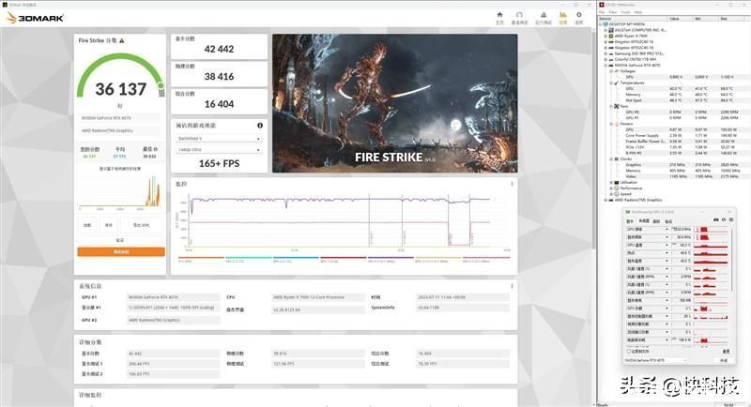Click the GPU-Z sensor list vertical scrollbar
This screenshot has width=751, height=407.
click(x=732, y=258)
